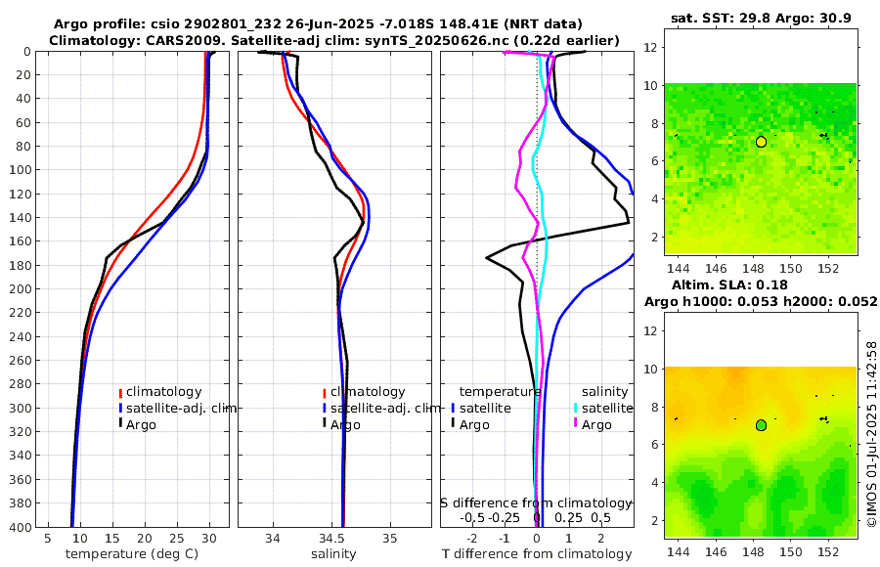Click T difference axis tick label -1
This screenshot has height=567, width=880.
[x=504, y=539]
